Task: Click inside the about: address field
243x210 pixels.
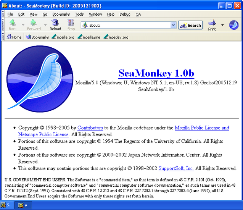Action: coord(129,25)
